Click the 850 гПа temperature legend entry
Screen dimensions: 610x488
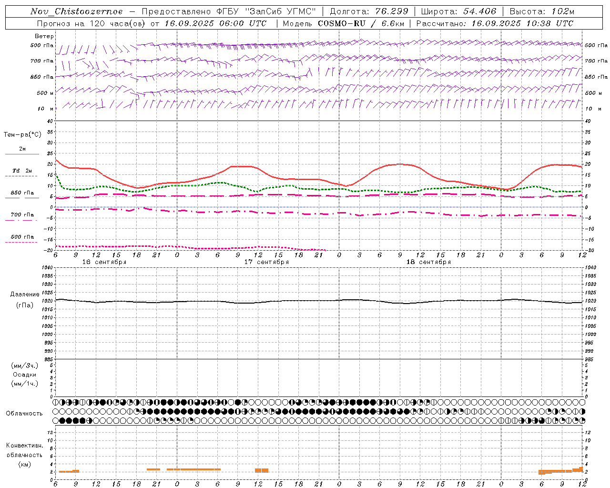(x=22, y=193)
